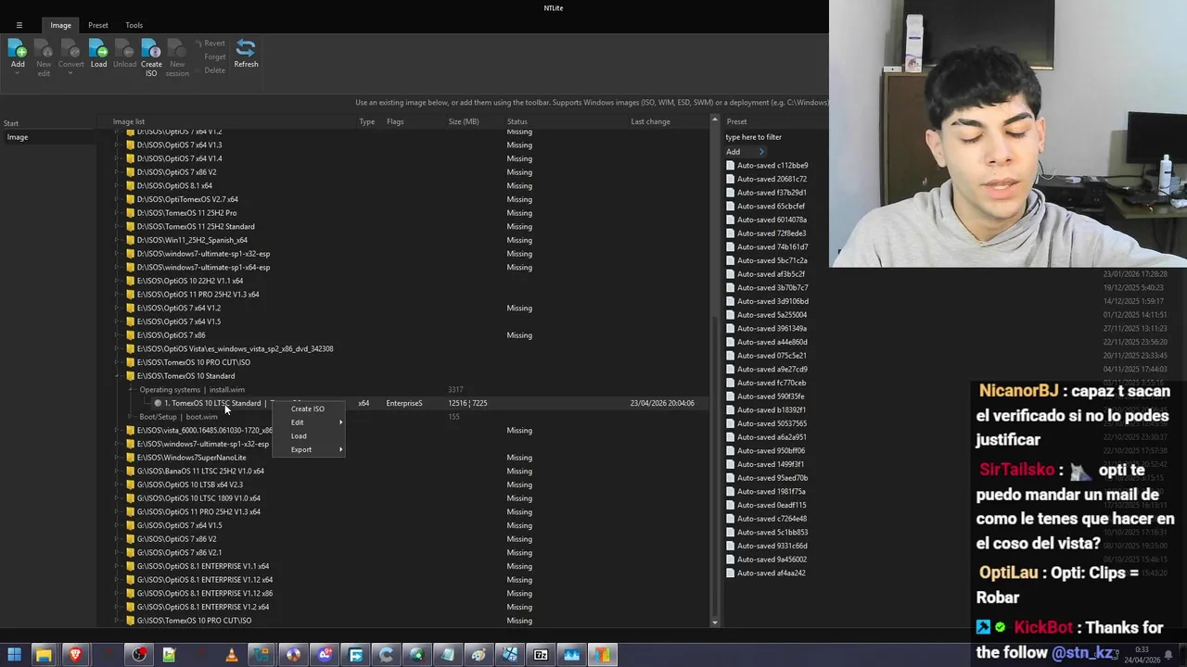
Task: Click file icon of preset Auto-saved c112bbe9
Action: [x=730, y=166]
